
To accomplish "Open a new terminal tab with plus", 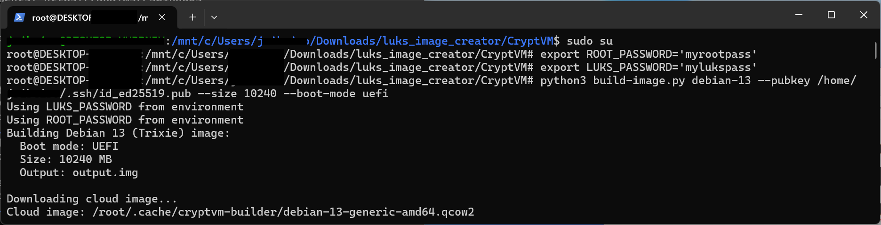I will [192, 17].
